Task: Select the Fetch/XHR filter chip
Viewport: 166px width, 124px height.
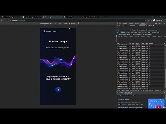Action: pos(122,32)
